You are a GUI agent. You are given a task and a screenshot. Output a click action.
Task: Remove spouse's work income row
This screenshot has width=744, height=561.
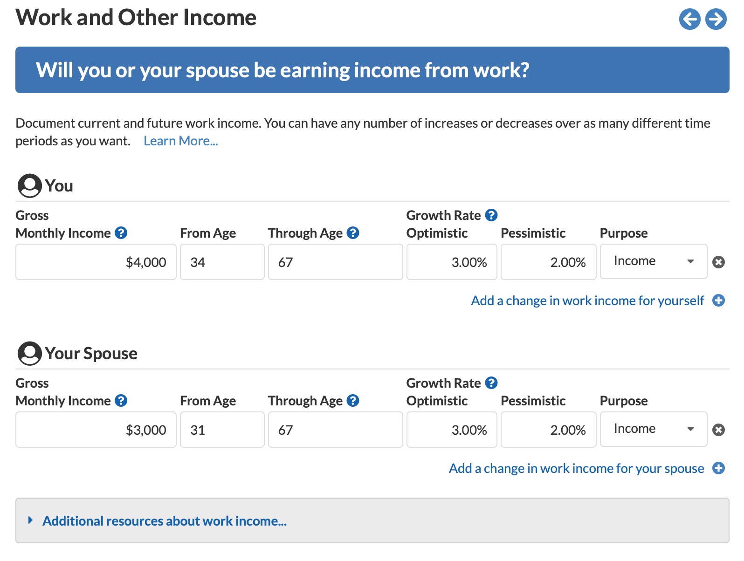pos(719,430)
